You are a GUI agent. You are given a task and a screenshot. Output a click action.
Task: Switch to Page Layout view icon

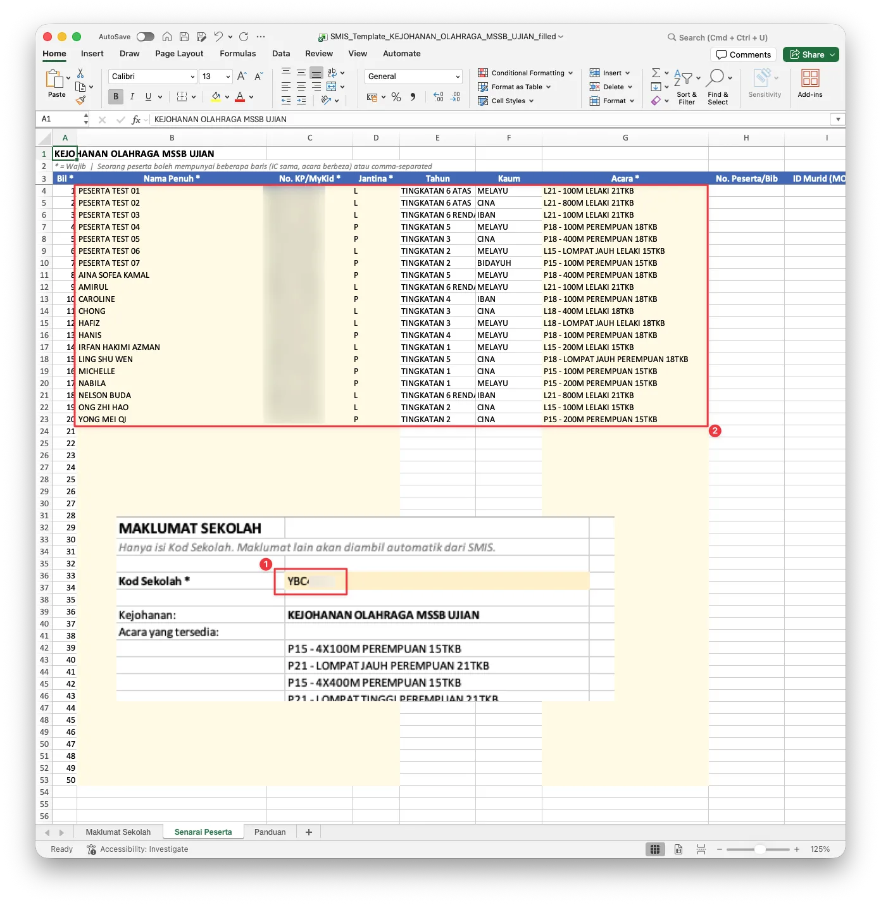[x=678, y=849]
